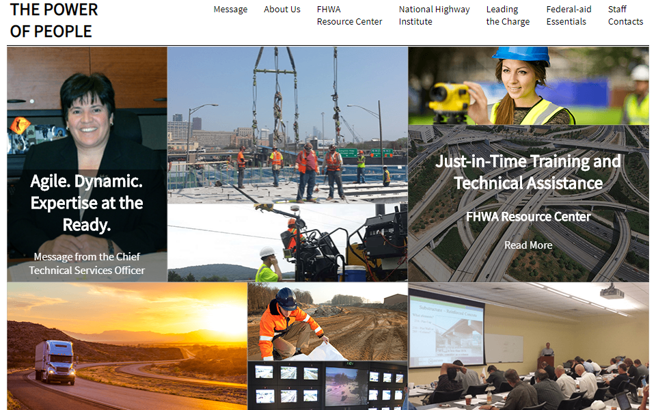Open the bridge construction crew photo
656x410 pixels.
288,125
